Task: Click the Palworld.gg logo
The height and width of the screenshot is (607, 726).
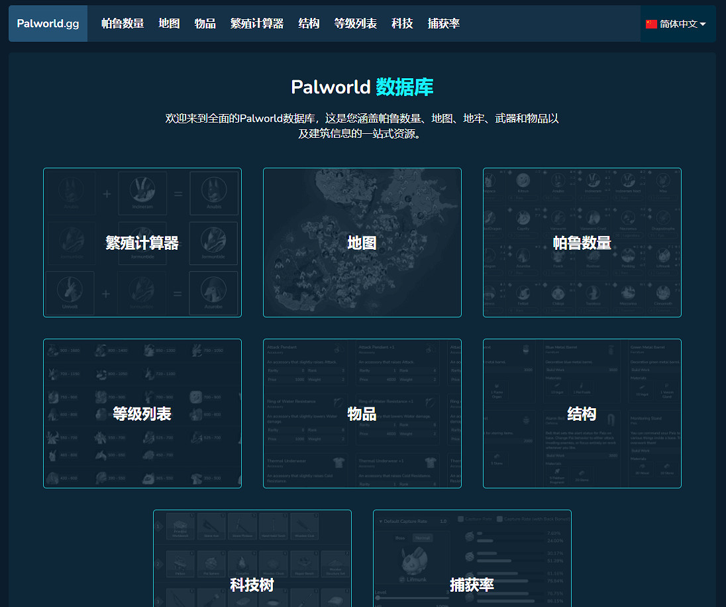Action: [48, 24]
